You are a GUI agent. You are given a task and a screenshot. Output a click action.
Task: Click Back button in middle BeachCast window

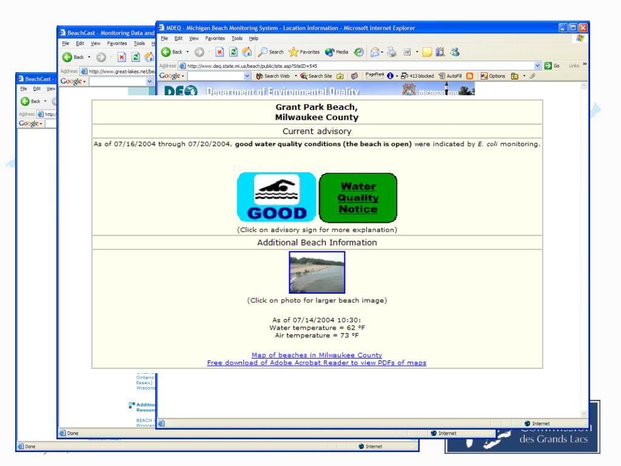[x=73, y=57]
